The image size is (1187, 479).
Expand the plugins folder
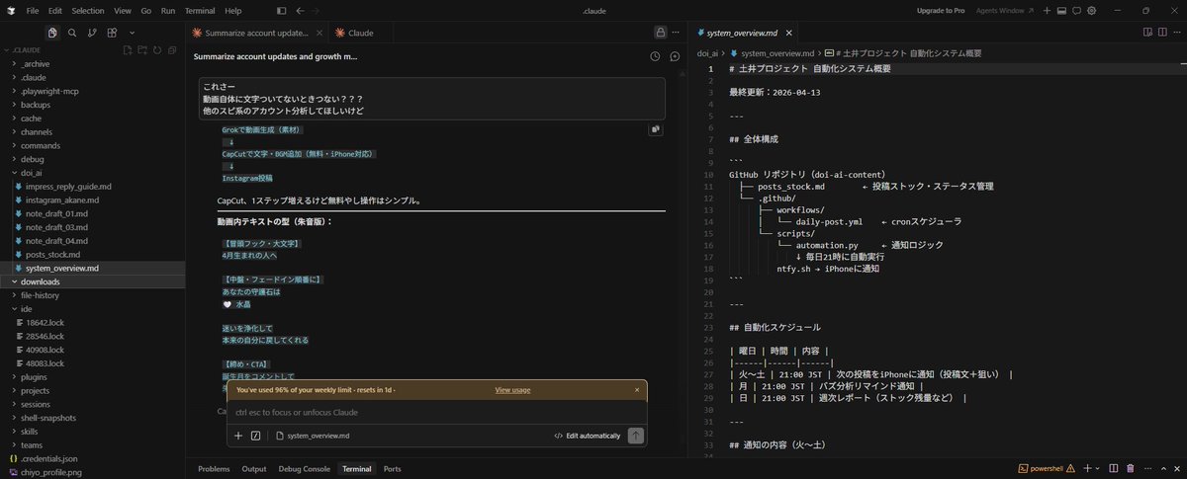(93, 376)
